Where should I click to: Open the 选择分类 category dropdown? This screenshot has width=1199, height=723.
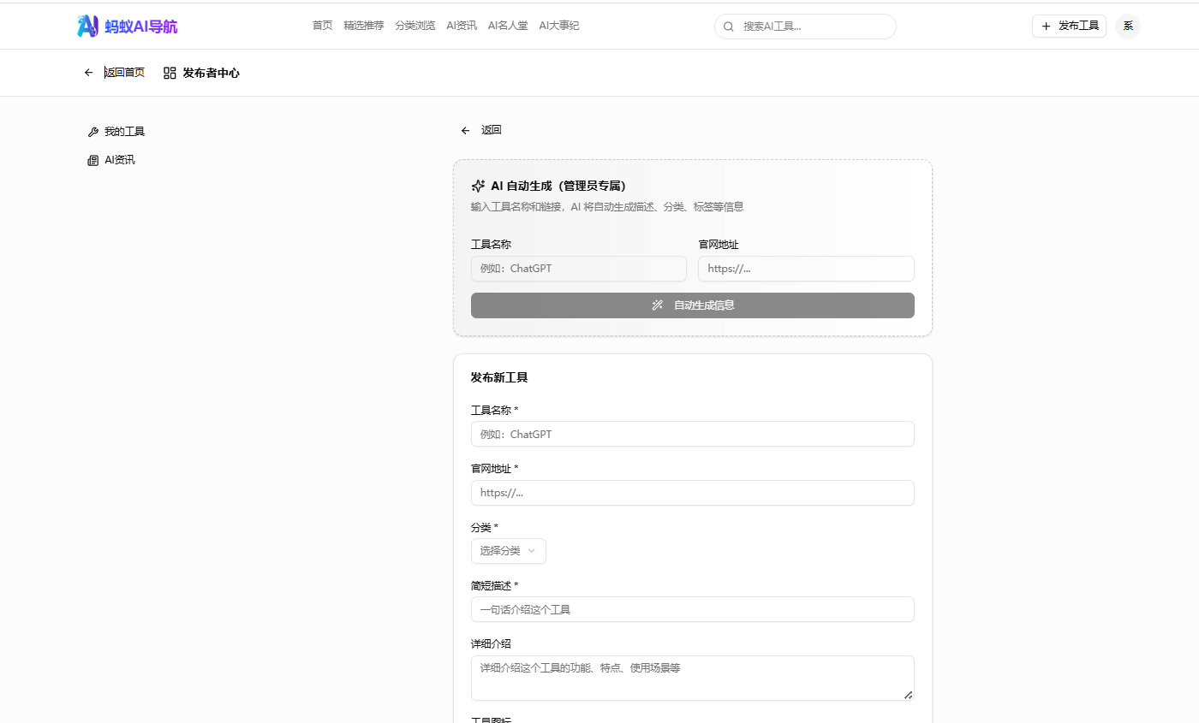pos(508,551)
